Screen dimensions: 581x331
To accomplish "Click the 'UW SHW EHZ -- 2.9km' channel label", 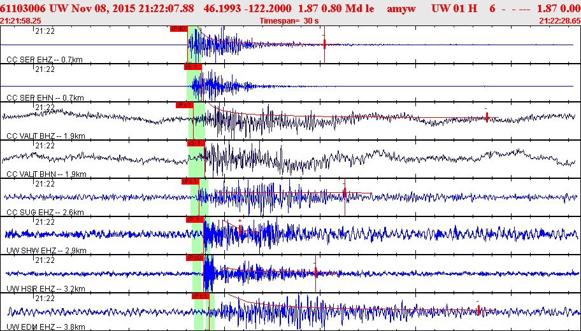I will coord(47,250).
